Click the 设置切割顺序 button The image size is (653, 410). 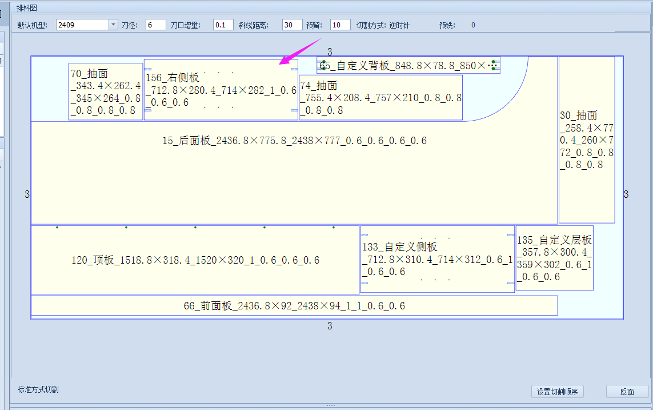[557, 392]
